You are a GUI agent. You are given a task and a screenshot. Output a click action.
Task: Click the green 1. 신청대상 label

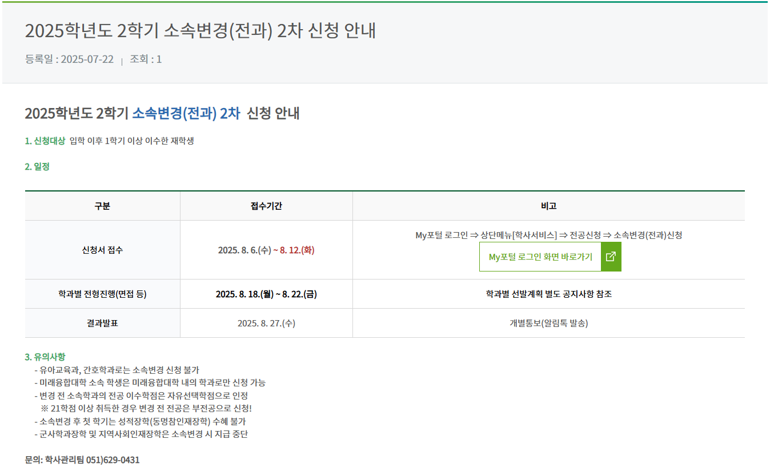45,141
